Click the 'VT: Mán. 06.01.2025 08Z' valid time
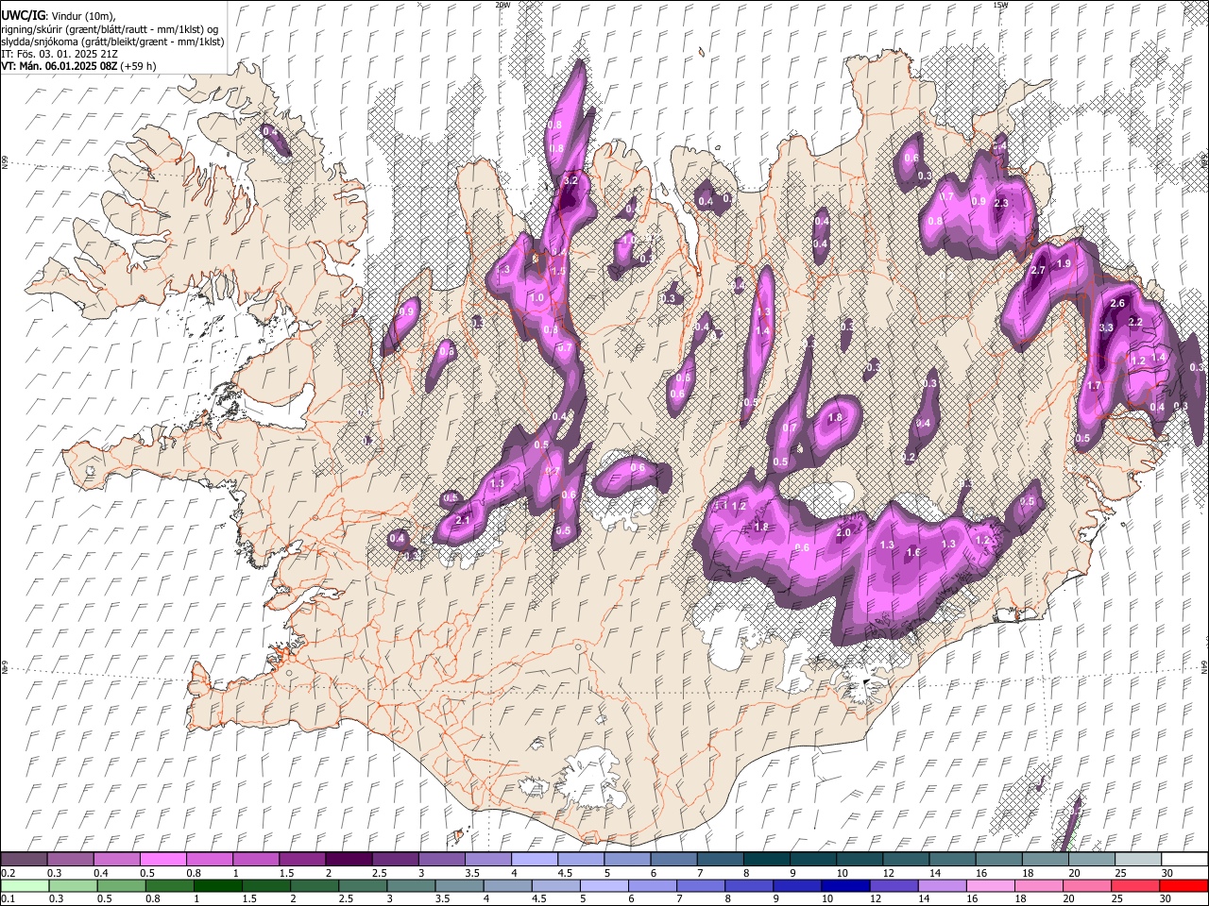The height and width of the screenshot is (906, 1209). click(60, 66)
